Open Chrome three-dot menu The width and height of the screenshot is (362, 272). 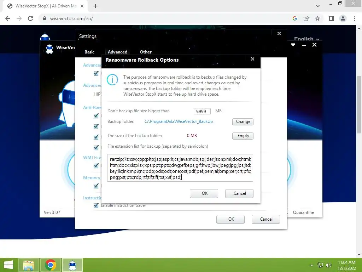(354, 18)
